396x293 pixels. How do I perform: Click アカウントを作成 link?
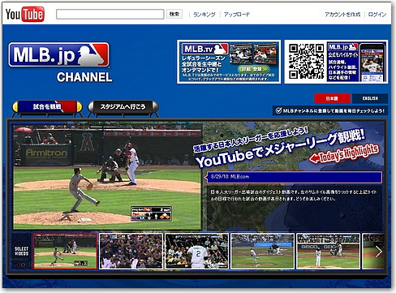tap(342, 15)
